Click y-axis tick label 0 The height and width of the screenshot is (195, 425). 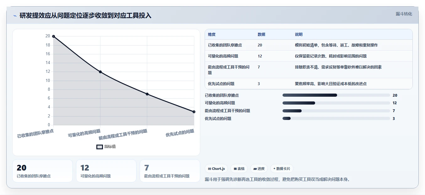49,125
